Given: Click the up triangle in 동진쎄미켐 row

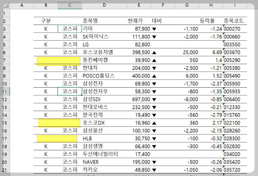Looking at the screenshot, I should coord(154,60).
